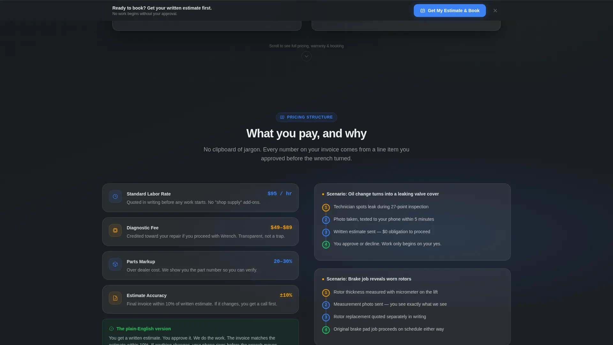The height and width of the screenshot is (345, 613).
Task: Click the Parts Markup title
Action: tap(141, 262)
